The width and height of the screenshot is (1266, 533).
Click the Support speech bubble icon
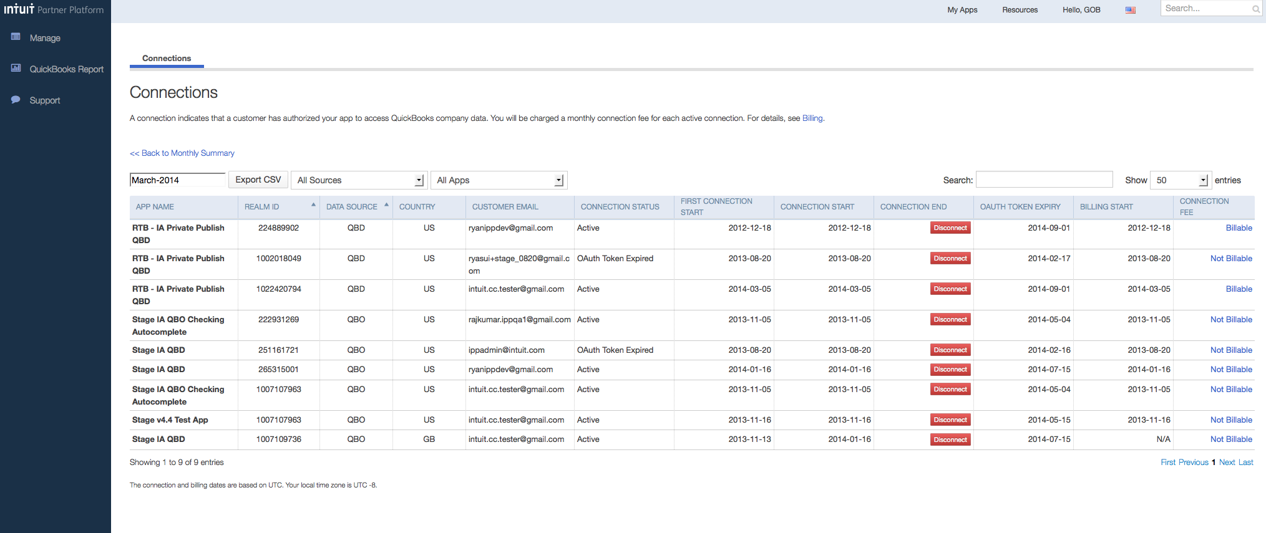16,100
